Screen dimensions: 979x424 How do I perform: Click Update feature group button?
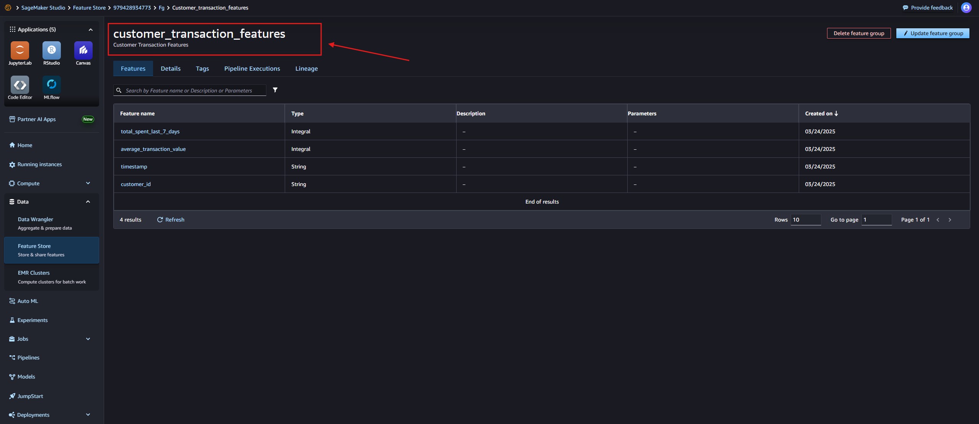[x=932, y=33]
